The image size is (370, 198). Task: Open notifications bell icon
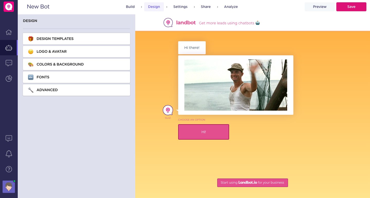(x=9, y=154)
